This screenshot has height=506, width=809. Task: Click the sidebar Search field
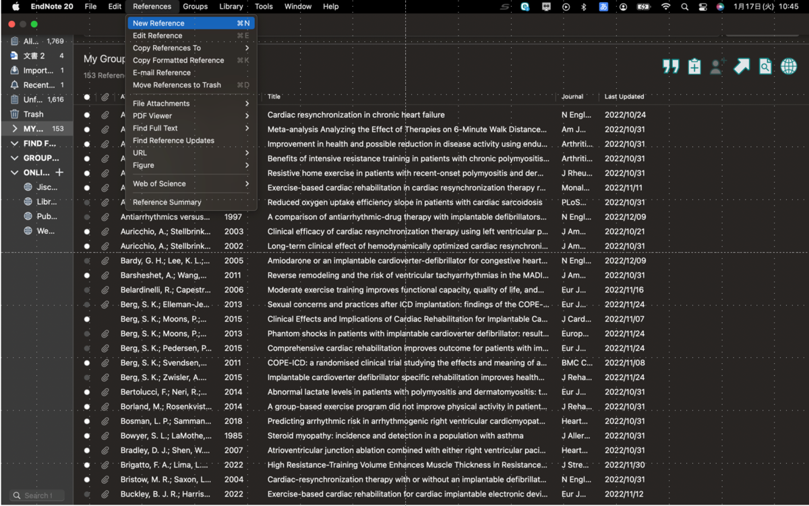point(38,495)
